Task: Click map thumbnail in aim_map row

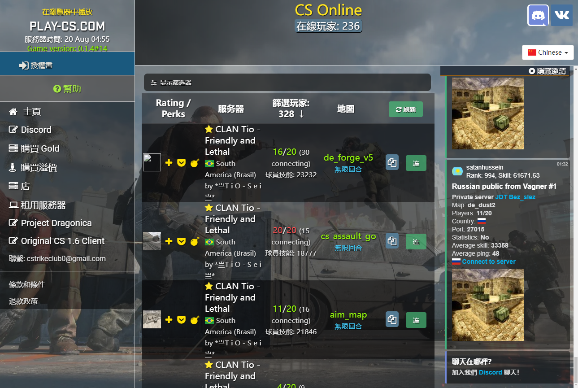Action: (152, 319)
